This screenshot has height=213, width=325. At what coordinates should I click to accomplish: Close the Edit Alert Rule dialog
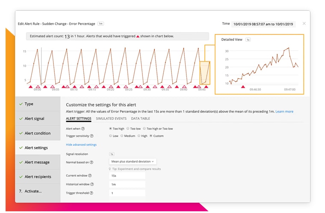(x=304, y=23)
